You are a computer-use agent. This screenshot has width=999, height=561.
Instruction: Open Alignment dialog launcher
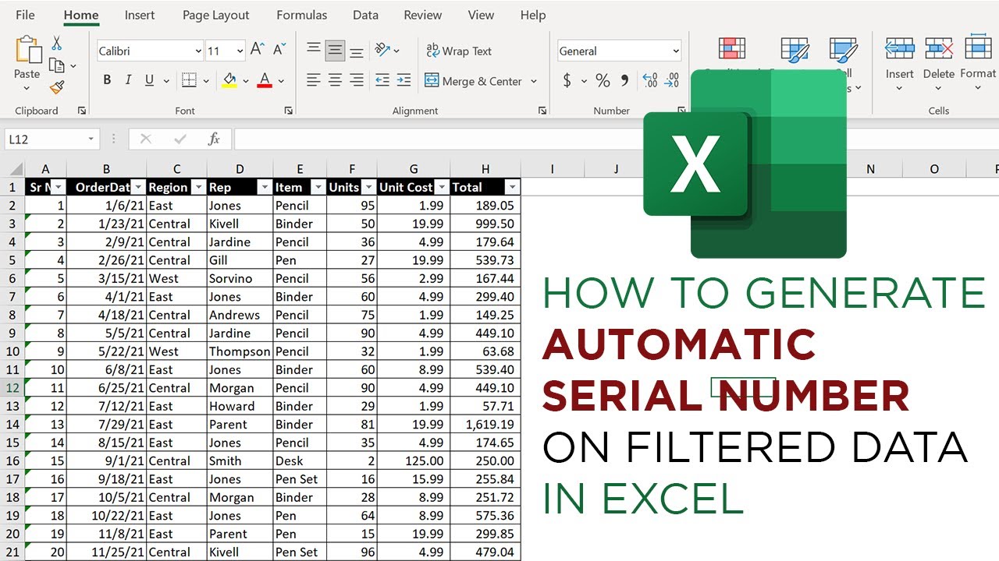[x=542, y=111]
